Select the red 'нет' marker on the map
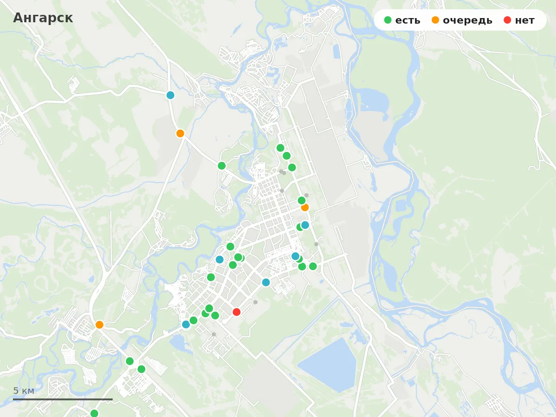Viewport: 556px width, 417px height. [x=236, y=312]
